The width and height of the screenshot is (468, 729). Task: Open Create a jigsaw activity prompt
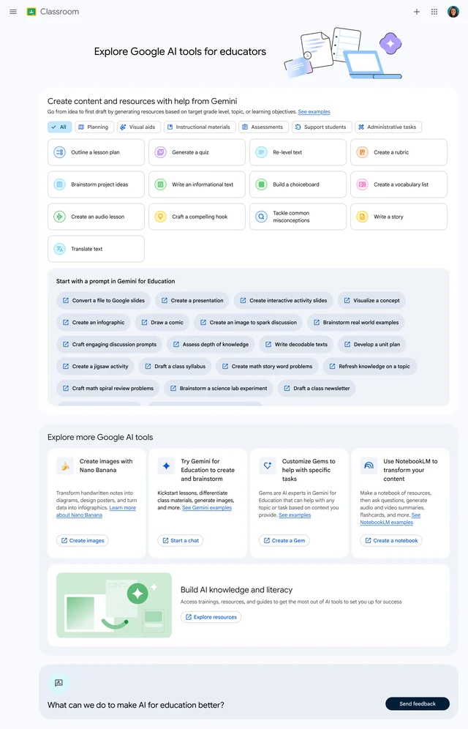click(x=95, y=367)
